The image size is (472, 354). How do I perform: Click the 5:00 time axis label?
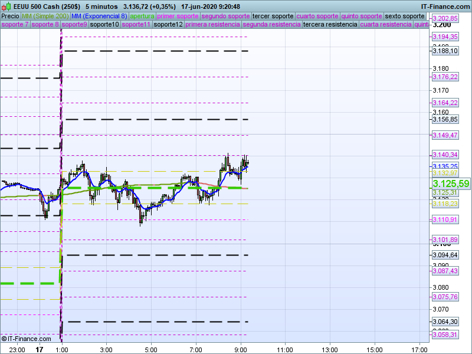151,350
